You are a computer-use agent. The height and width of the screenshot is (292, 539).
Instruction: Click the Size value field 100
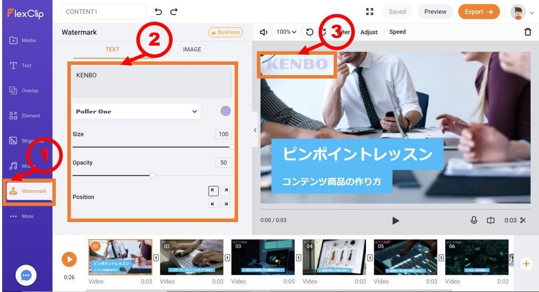point(223,134)
